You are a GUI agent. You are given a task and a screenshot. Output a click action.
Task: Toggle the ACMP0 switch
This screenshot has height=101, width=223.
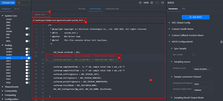point(28,49)
